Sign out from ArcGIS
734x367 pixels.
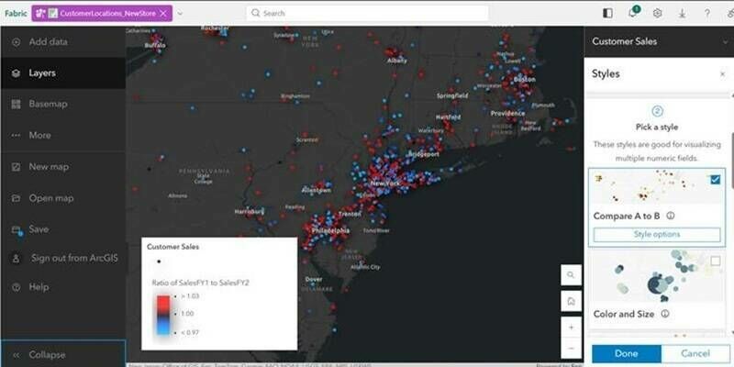tap(62, 259)
